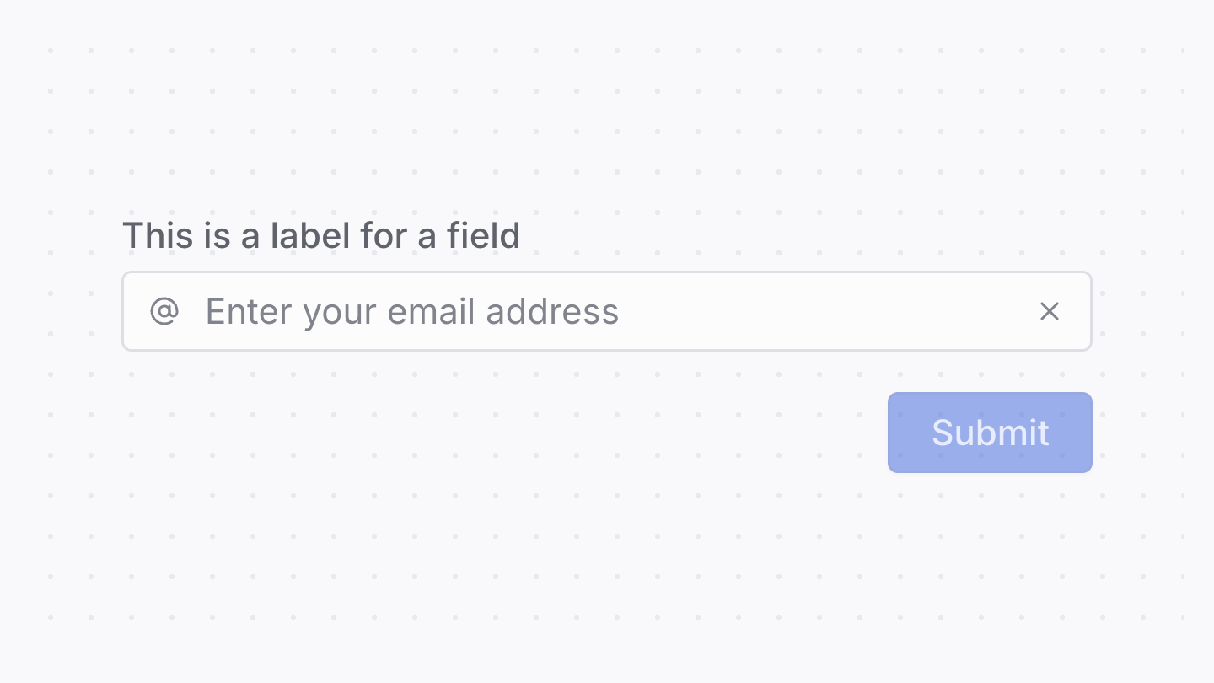Click the word 'label' in the field label

(310, 235)
